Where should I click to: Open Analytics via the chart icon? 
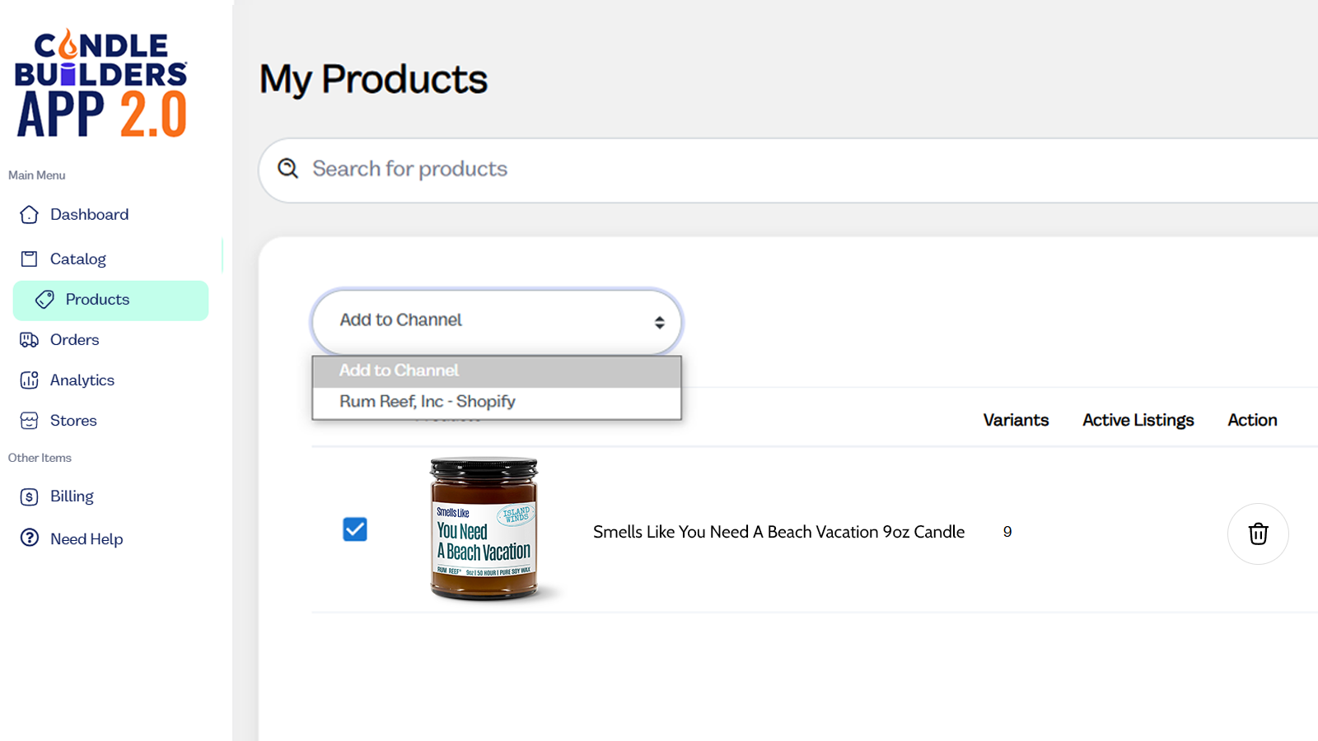click(x=29, y=380)
